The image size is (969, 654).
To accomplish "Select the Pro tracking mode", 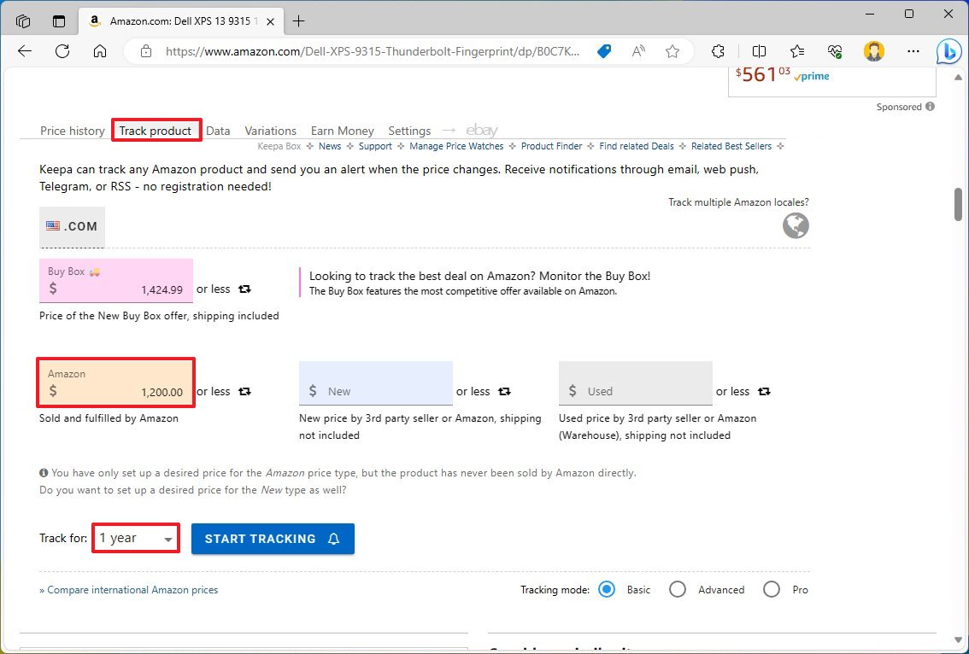I will (772, 589).
